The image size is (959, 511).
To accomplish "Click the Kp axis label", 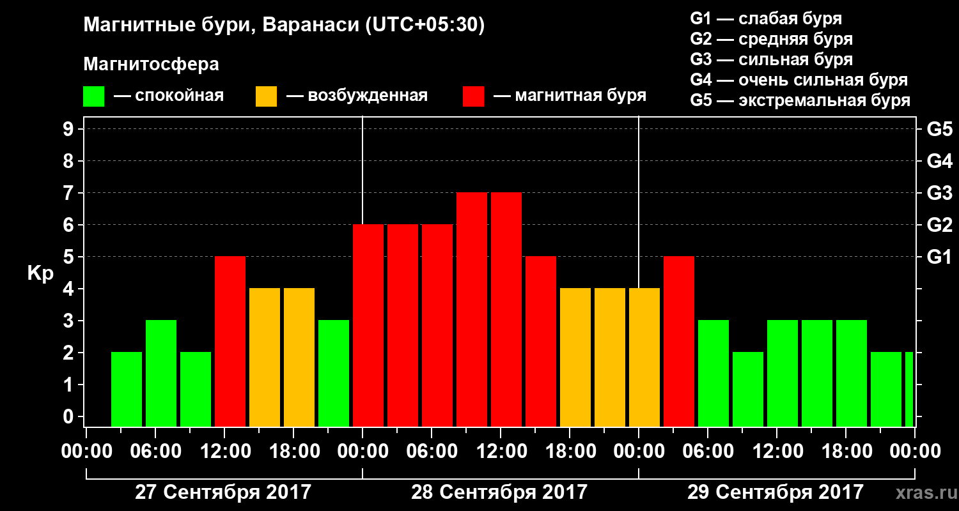I will click(40, 274).
